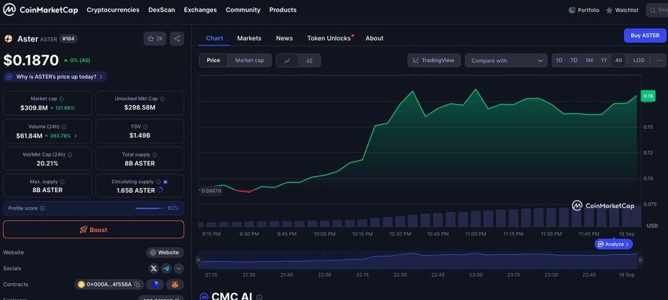
Task: Click the right range slider handle
Action: click(640, 260)
